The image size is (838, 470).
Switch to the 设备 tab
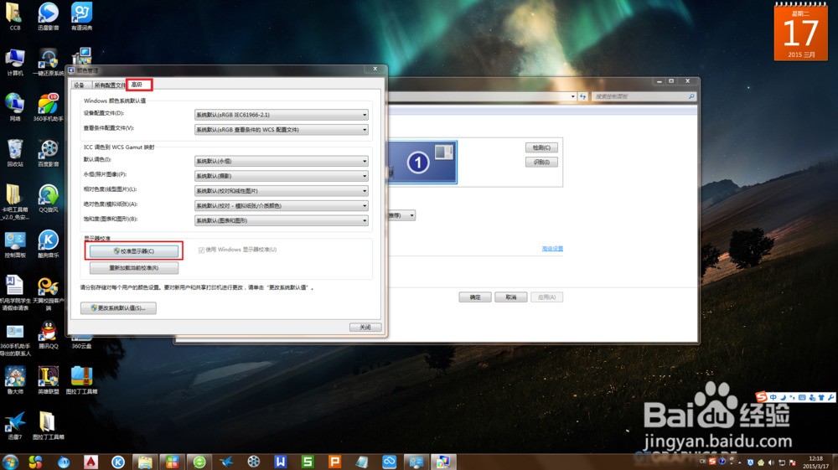click(79, 85)
